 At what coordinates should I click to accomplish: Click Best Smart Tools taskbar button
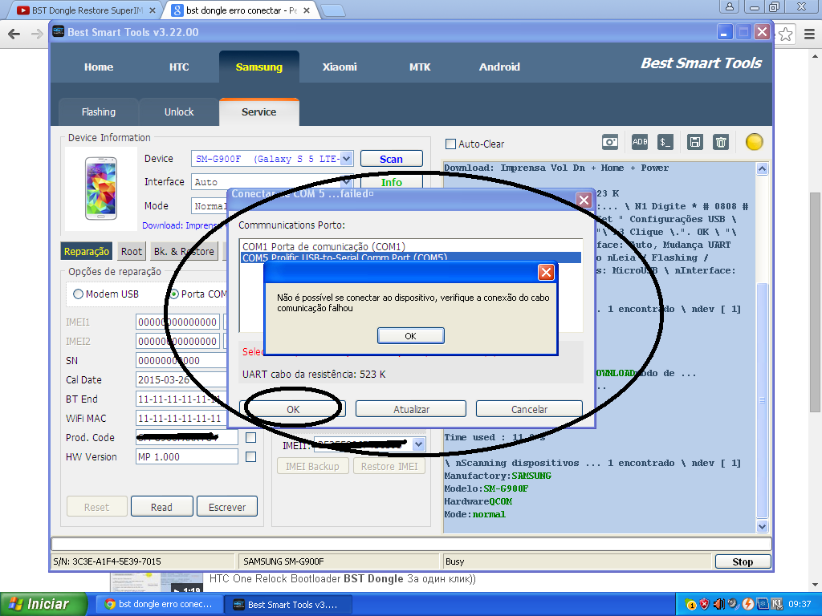point(288,604)
